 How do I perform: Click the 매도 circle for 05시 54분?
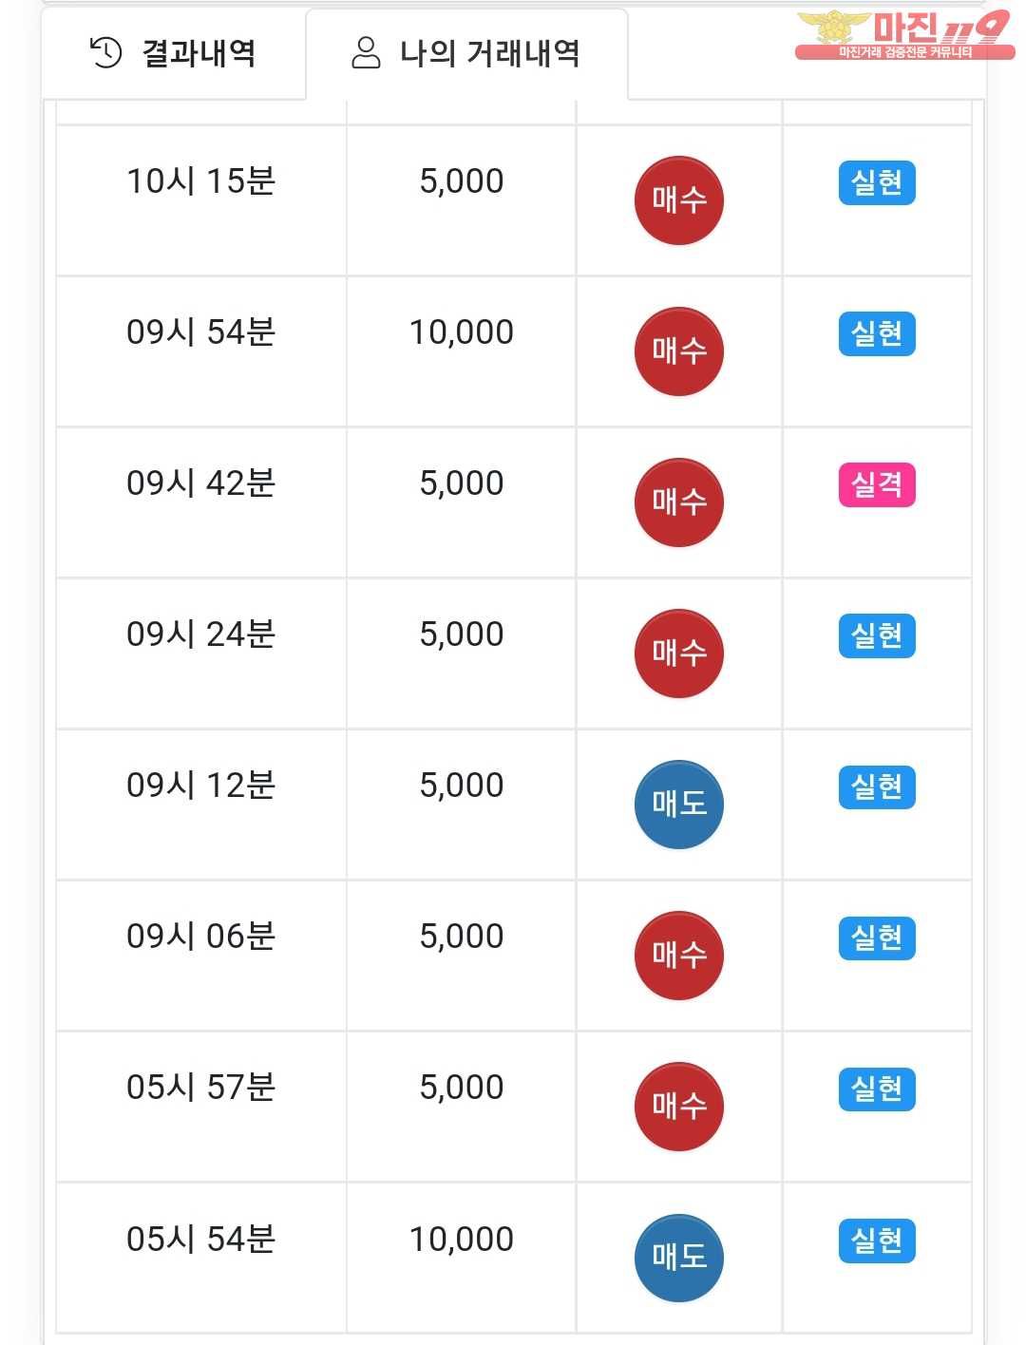(678, 1258)
